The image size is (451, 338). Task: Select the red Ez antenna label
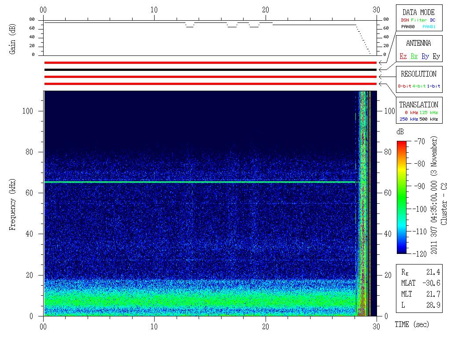pos(403,56)
